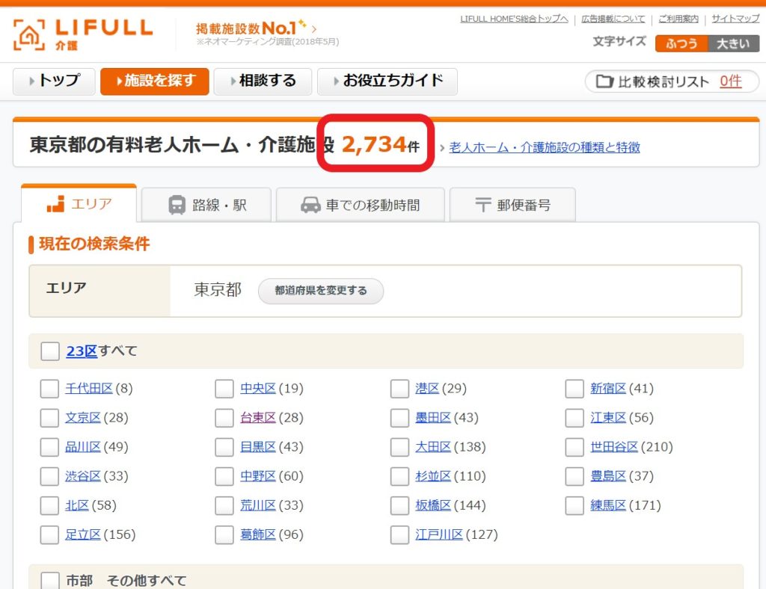Screen dimensions: 766x589
Task: Check the 新宿区 checkbox
Action: 574,389
